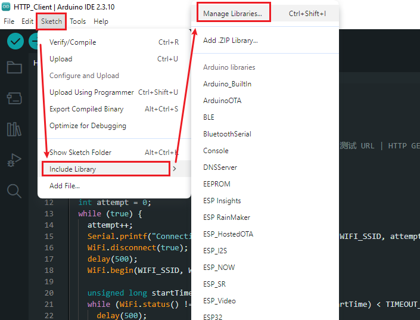This screenshot has height=320, width=420.
Task: Open the Sketch menu
Action: pos(51,21)
